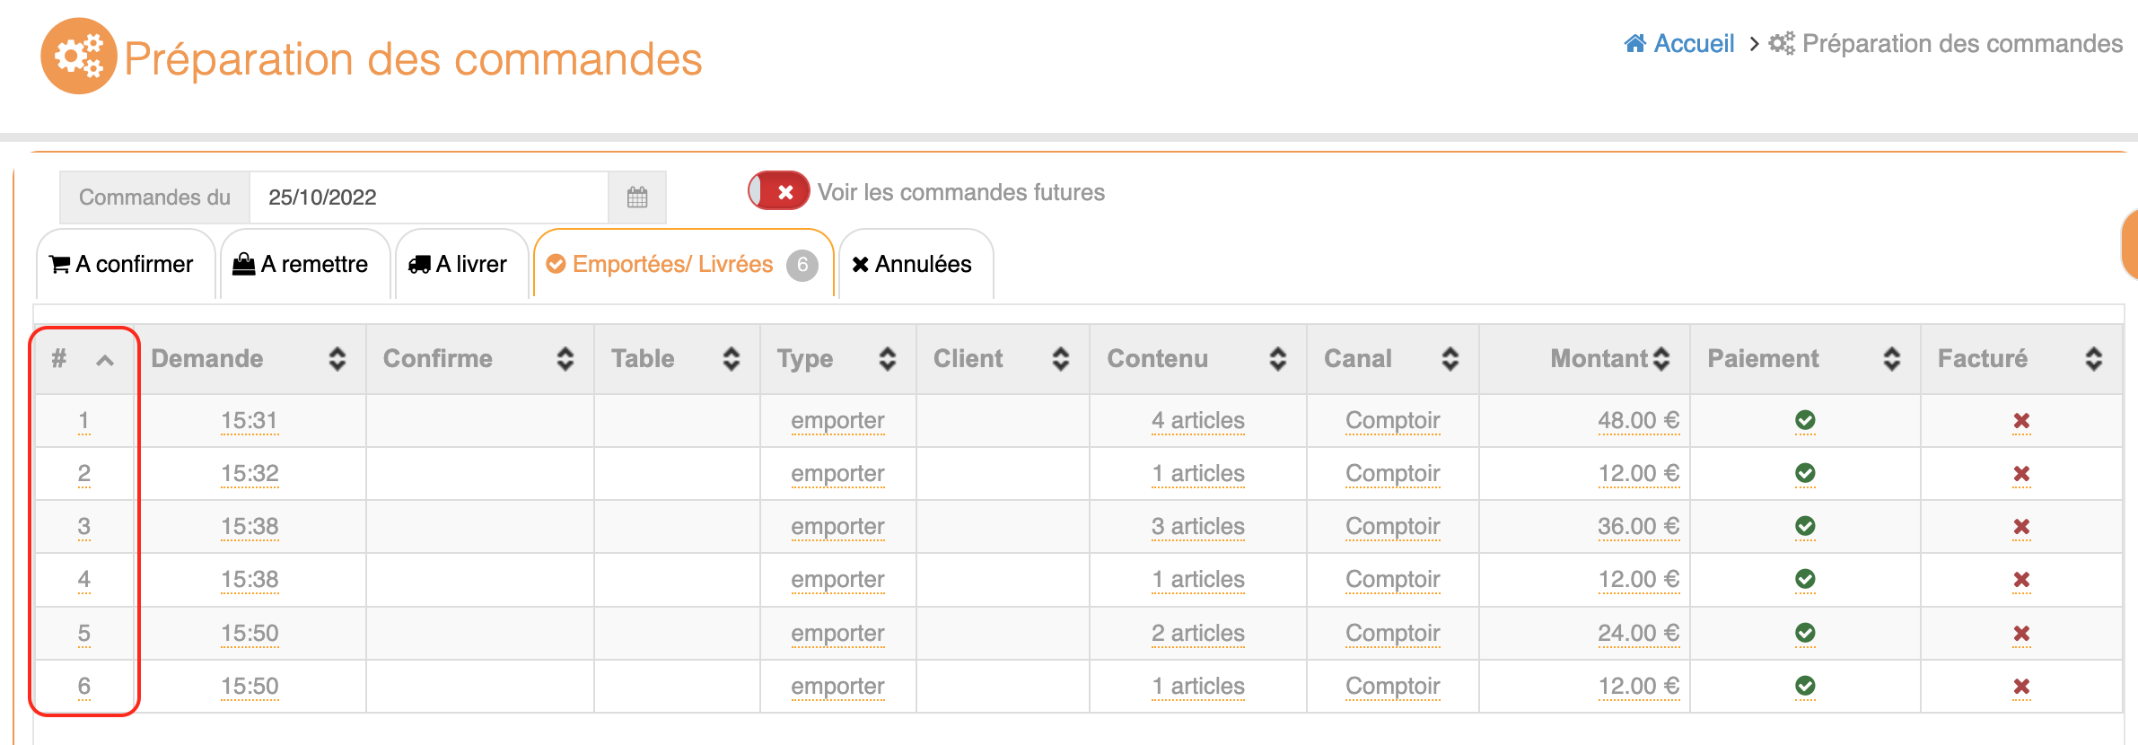Switch to the A confirmer tab
This screenshot has height=745, width=2138.
124,265
